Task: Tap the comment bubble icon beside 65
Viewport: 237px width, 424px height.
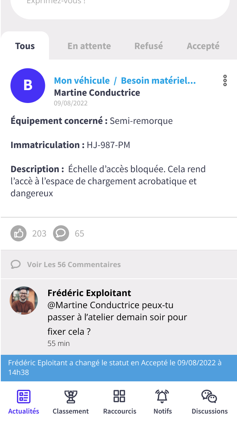Action: coord(61,233)
